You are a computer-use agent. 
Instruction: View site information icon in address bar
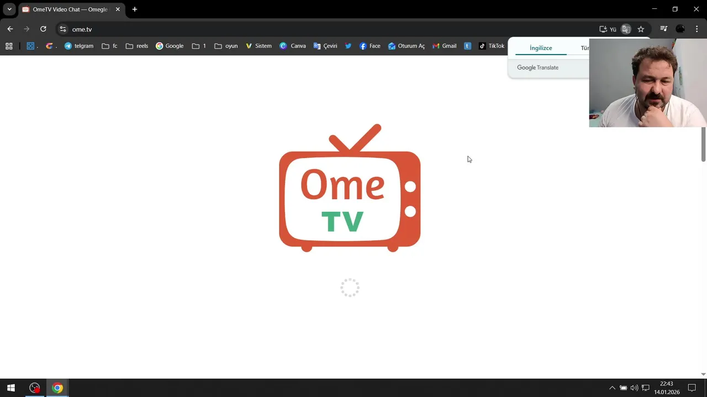pyautogui.click(x=63, y=29)
